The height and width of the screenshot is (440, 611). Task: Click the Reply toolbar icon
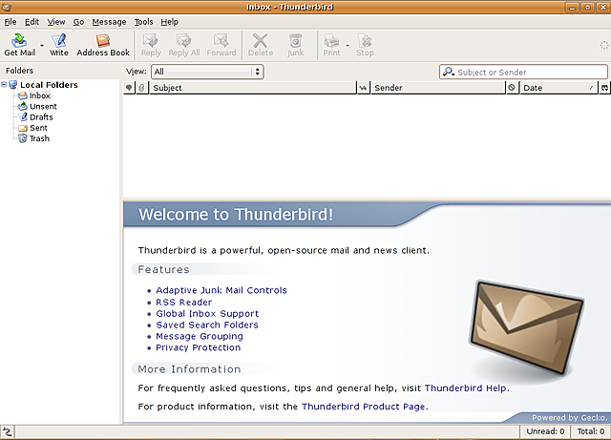coord(151,45)
